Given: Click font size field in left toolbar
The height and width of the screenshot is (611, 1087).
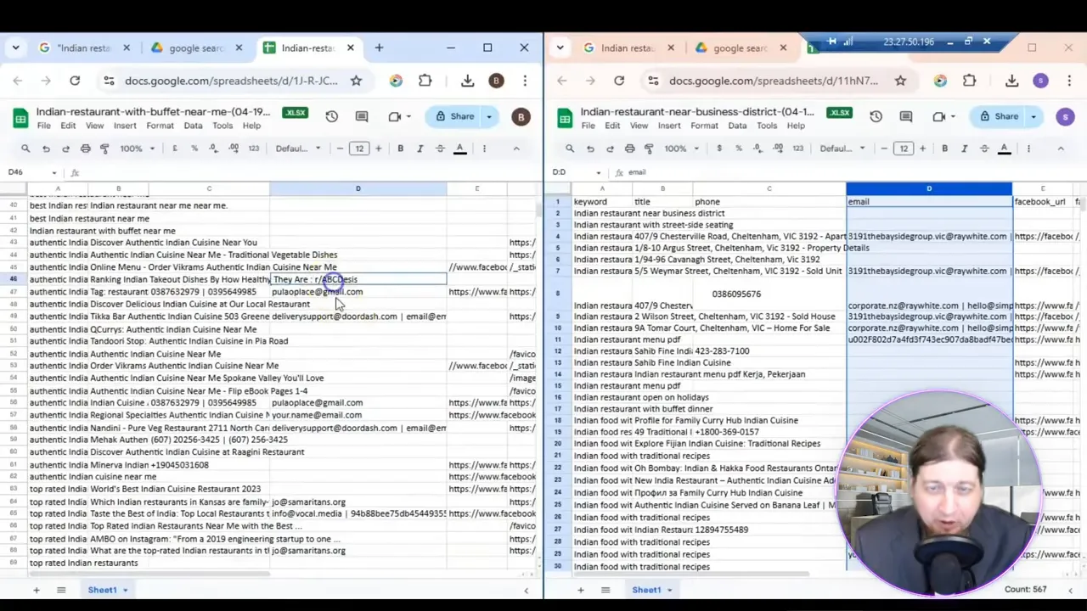Looking at the screenshot, I should pyautogui.click(x=359, y=149).
